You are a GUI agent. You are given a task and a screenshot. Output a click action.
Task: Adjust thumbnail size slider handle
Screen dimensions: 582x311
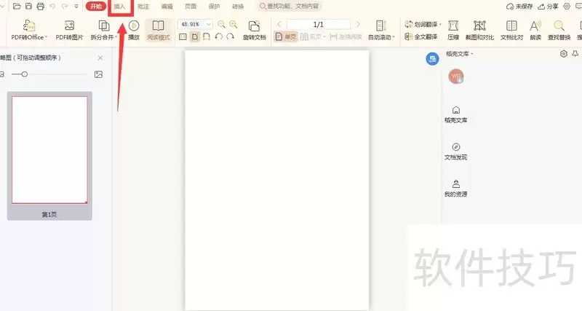coord(25,74)
